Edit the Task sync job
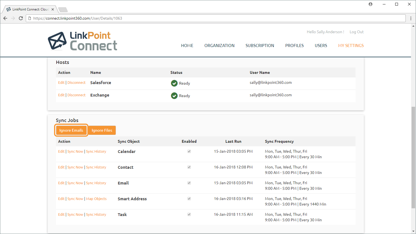Image resolution: width=416 pixels, height=234 pixels. [x=61, y=214]
